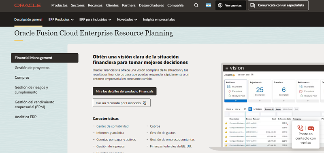Open the Productos menu
The image size is (324, 153).
click(x=60, y=5)
